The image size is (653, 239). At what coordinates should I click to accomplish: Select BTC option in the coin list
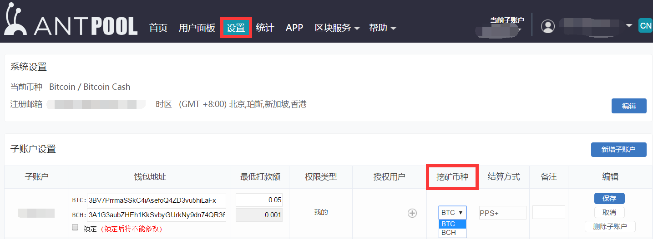click(452, 224)
